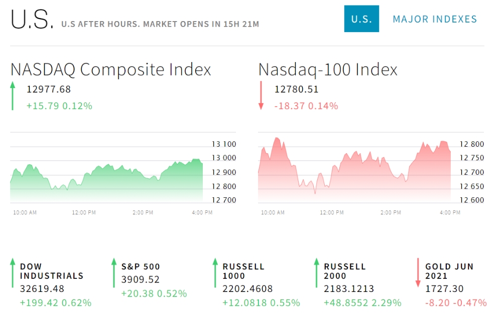Open the Russell 1000 quote link
This screenshot has width=502, height=314.
pyautogui.click(x=243, y=271)
